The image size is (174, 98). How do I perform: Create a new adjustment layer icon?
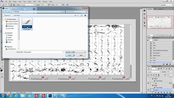[x=161, y=93]
